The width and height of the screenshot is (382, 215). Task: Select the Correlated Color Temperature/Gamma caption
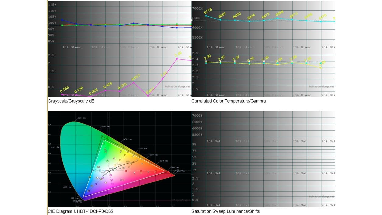(228, 101)
